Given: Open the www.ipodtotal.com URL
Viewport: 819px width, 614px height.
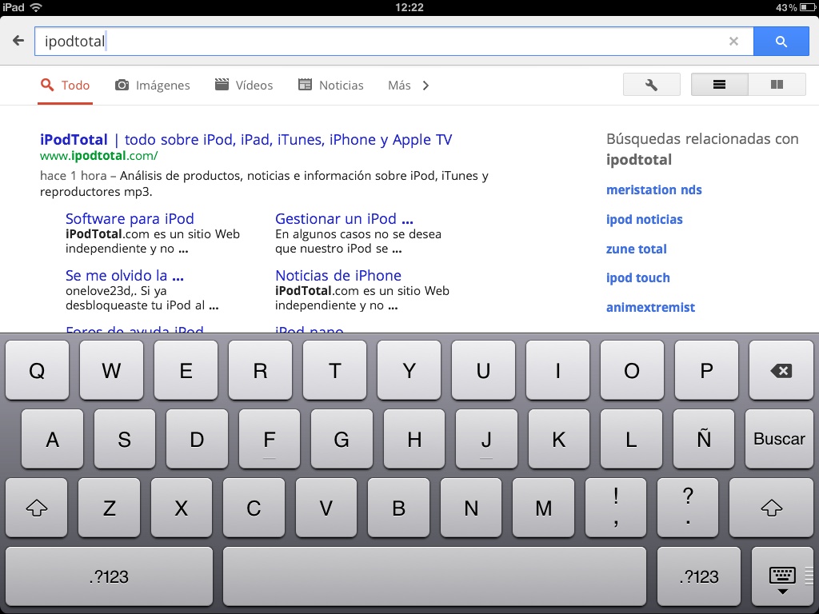Looking at the screenshot, I should [98, 156].
